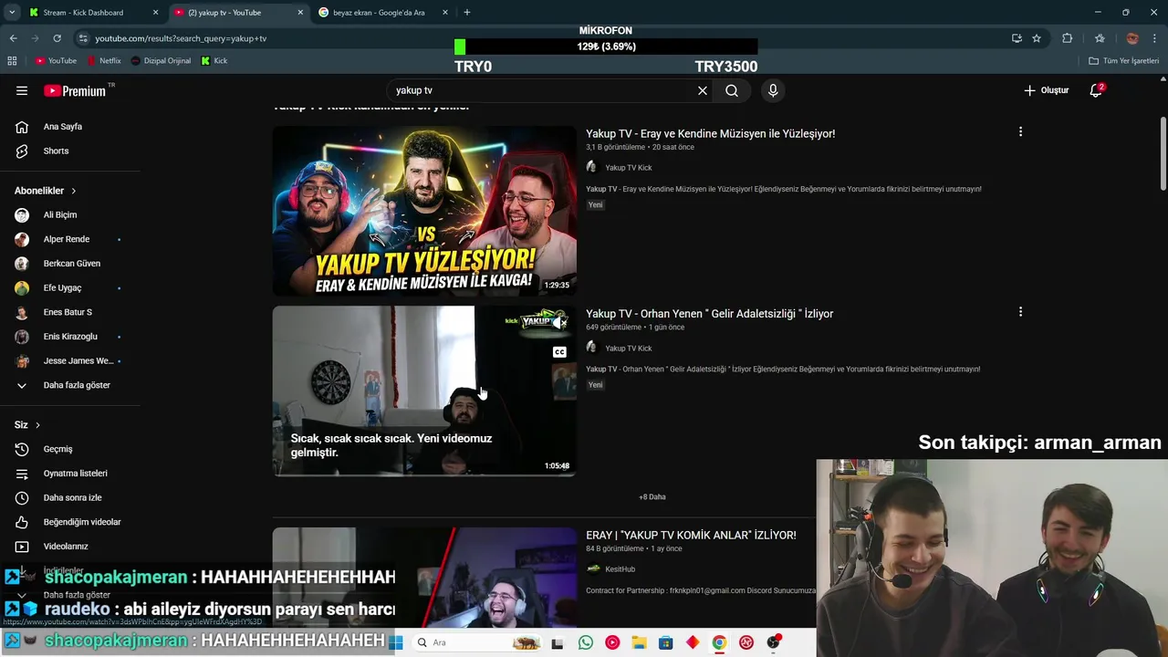Open the tab search dropdown arrow

pyautogui.click(x=12, y=12)
